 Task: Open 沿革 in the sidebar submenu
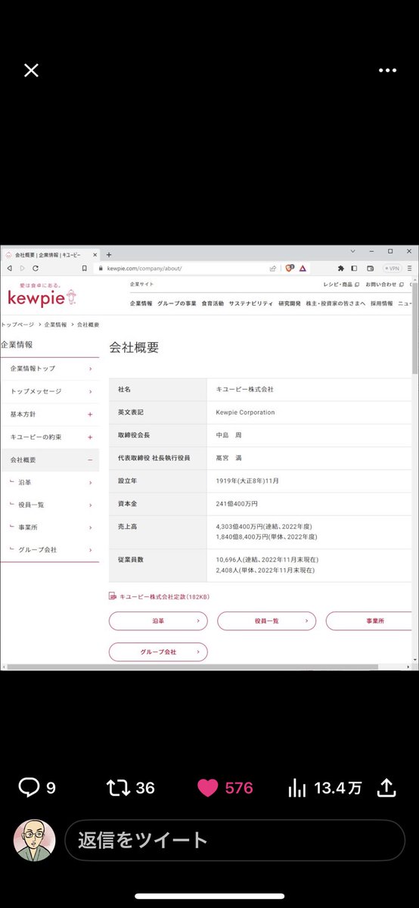[x=50, y=482]
